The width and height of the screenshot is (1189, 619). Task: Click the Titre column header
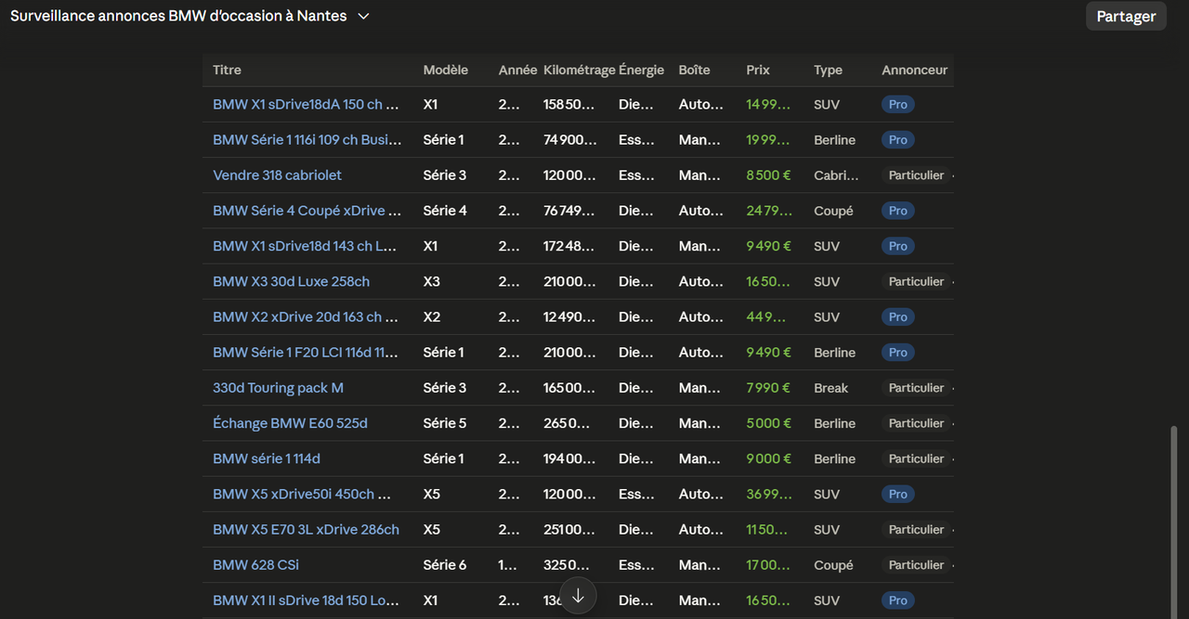(227, 70)
